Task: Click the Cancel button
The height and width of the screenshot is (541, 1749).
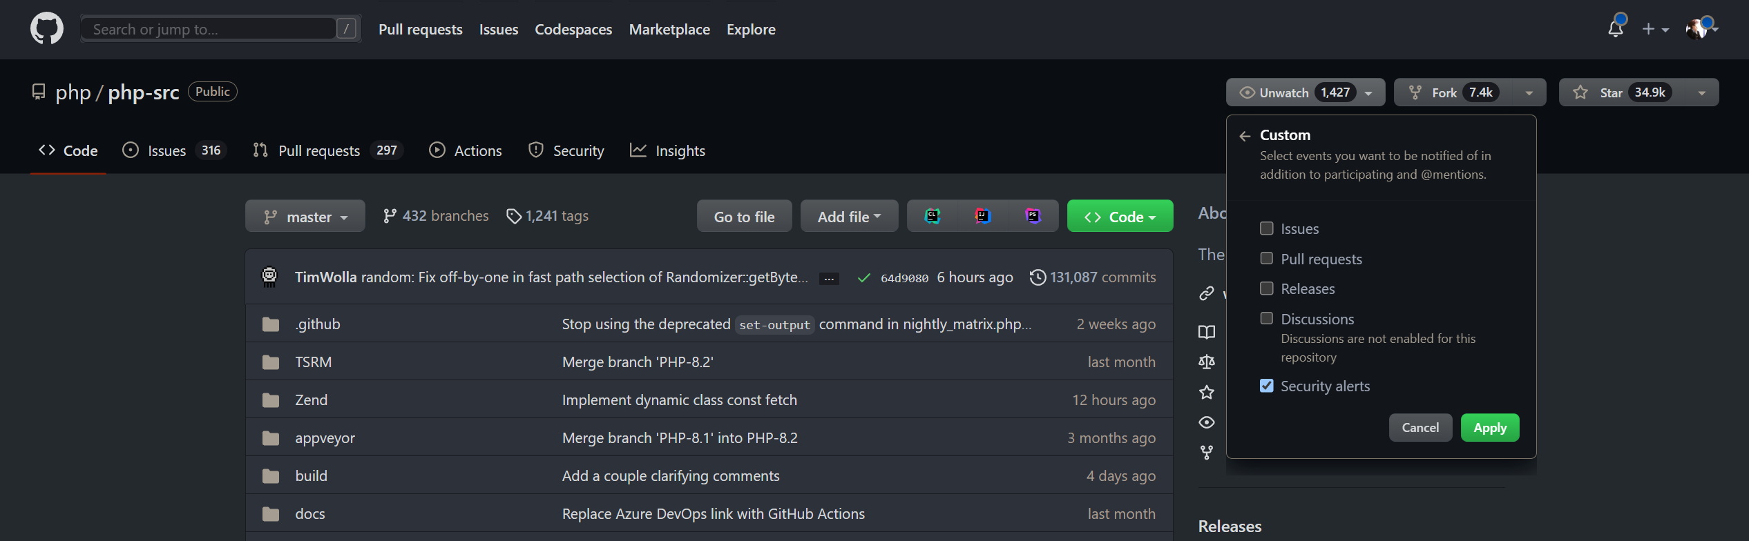Action: pos(1420,428)
